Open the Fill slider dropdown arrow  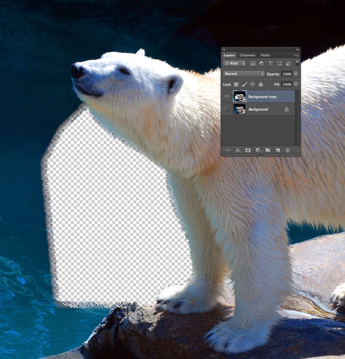(x=296, y=84)
